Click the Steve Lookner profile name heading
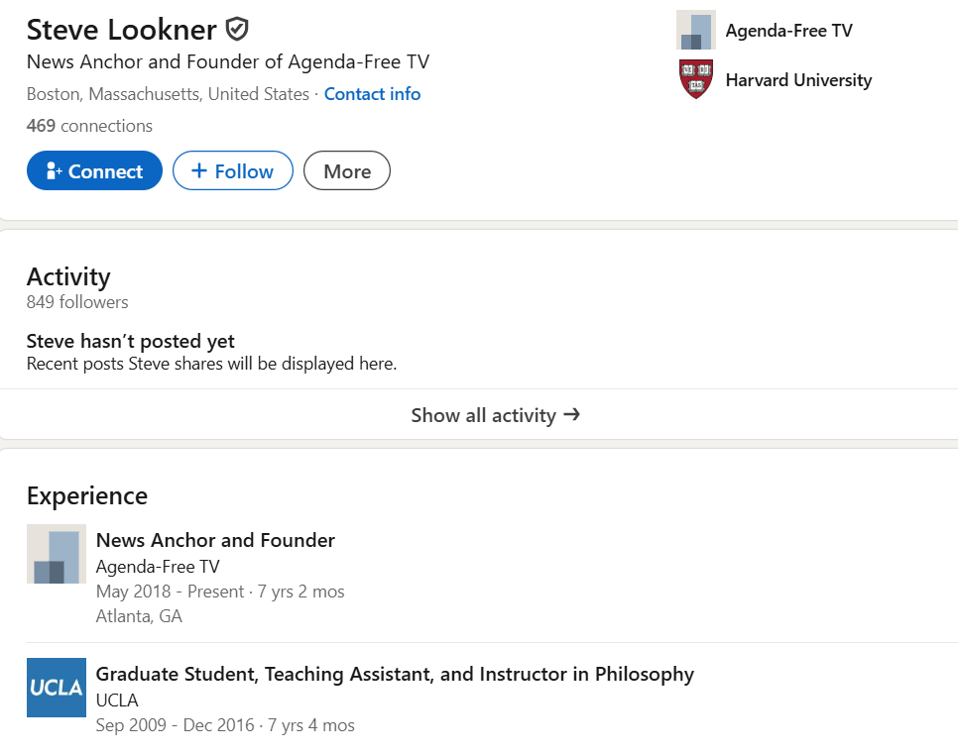Screen dimensions: 958x755 pos(122,30)
